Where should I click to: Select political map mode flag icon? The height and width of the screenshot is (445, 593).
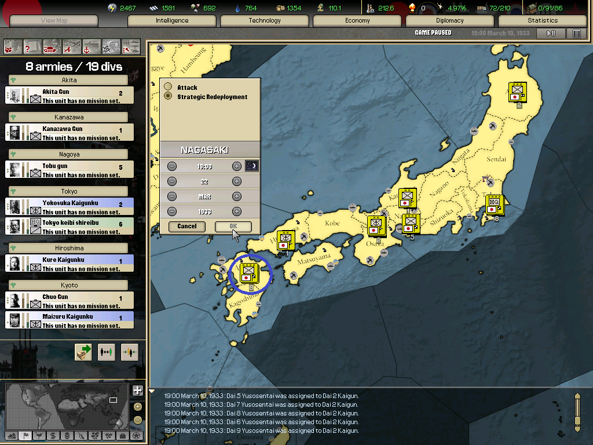[25, 436]
